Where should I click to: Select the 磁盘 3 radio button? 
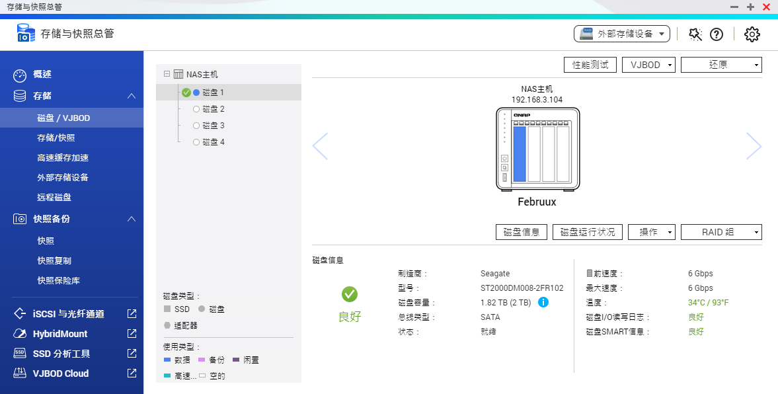click(196, 126)
